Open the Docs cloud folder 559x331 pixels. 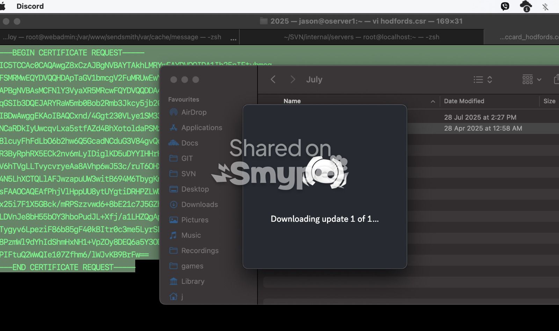[x=189, y=143]
